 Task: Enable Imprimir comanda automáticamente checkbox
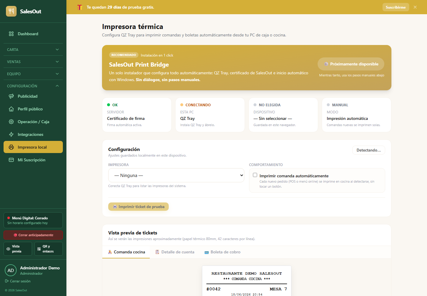[255, 175]
